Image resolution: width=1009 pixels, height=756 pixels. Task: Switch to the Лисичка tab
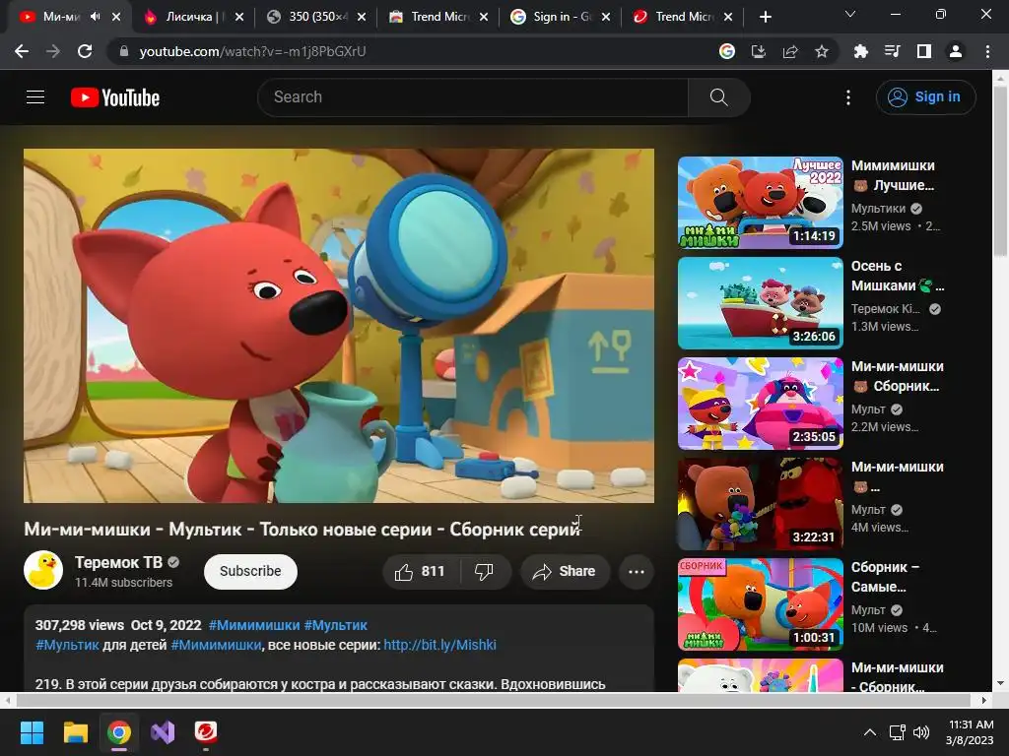(194, 17)
